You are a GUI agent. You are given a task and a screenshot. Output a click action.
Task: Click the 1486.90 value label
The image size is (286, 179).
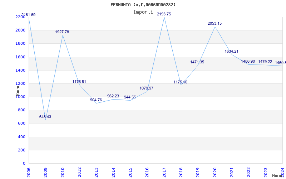click(x=248, y=61)
